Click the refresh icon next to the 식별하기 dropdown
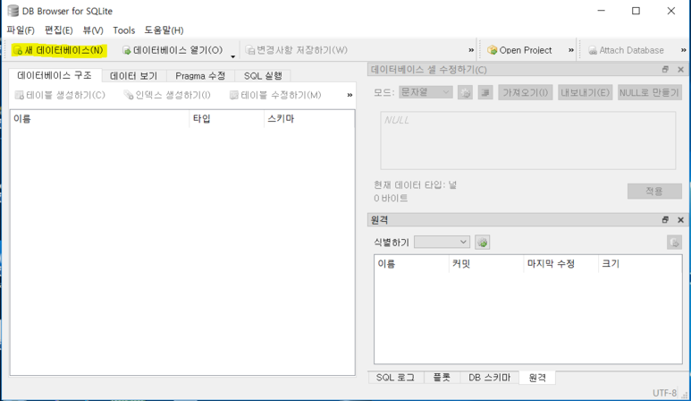691x401 pixels. (483, 243)
